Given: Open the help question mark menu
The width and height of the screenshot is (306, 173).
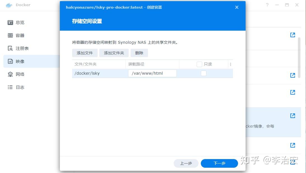Looking at the screenshot, I should (267, 5).
